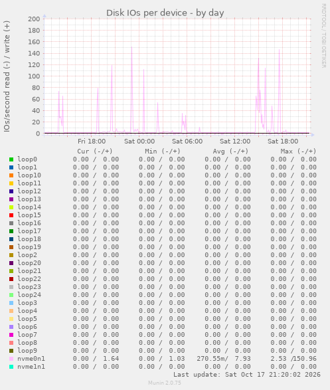The image size is (330, 390).
Task: Click the loop3 light blue legend swatch
Action: (x=11, y=303)
